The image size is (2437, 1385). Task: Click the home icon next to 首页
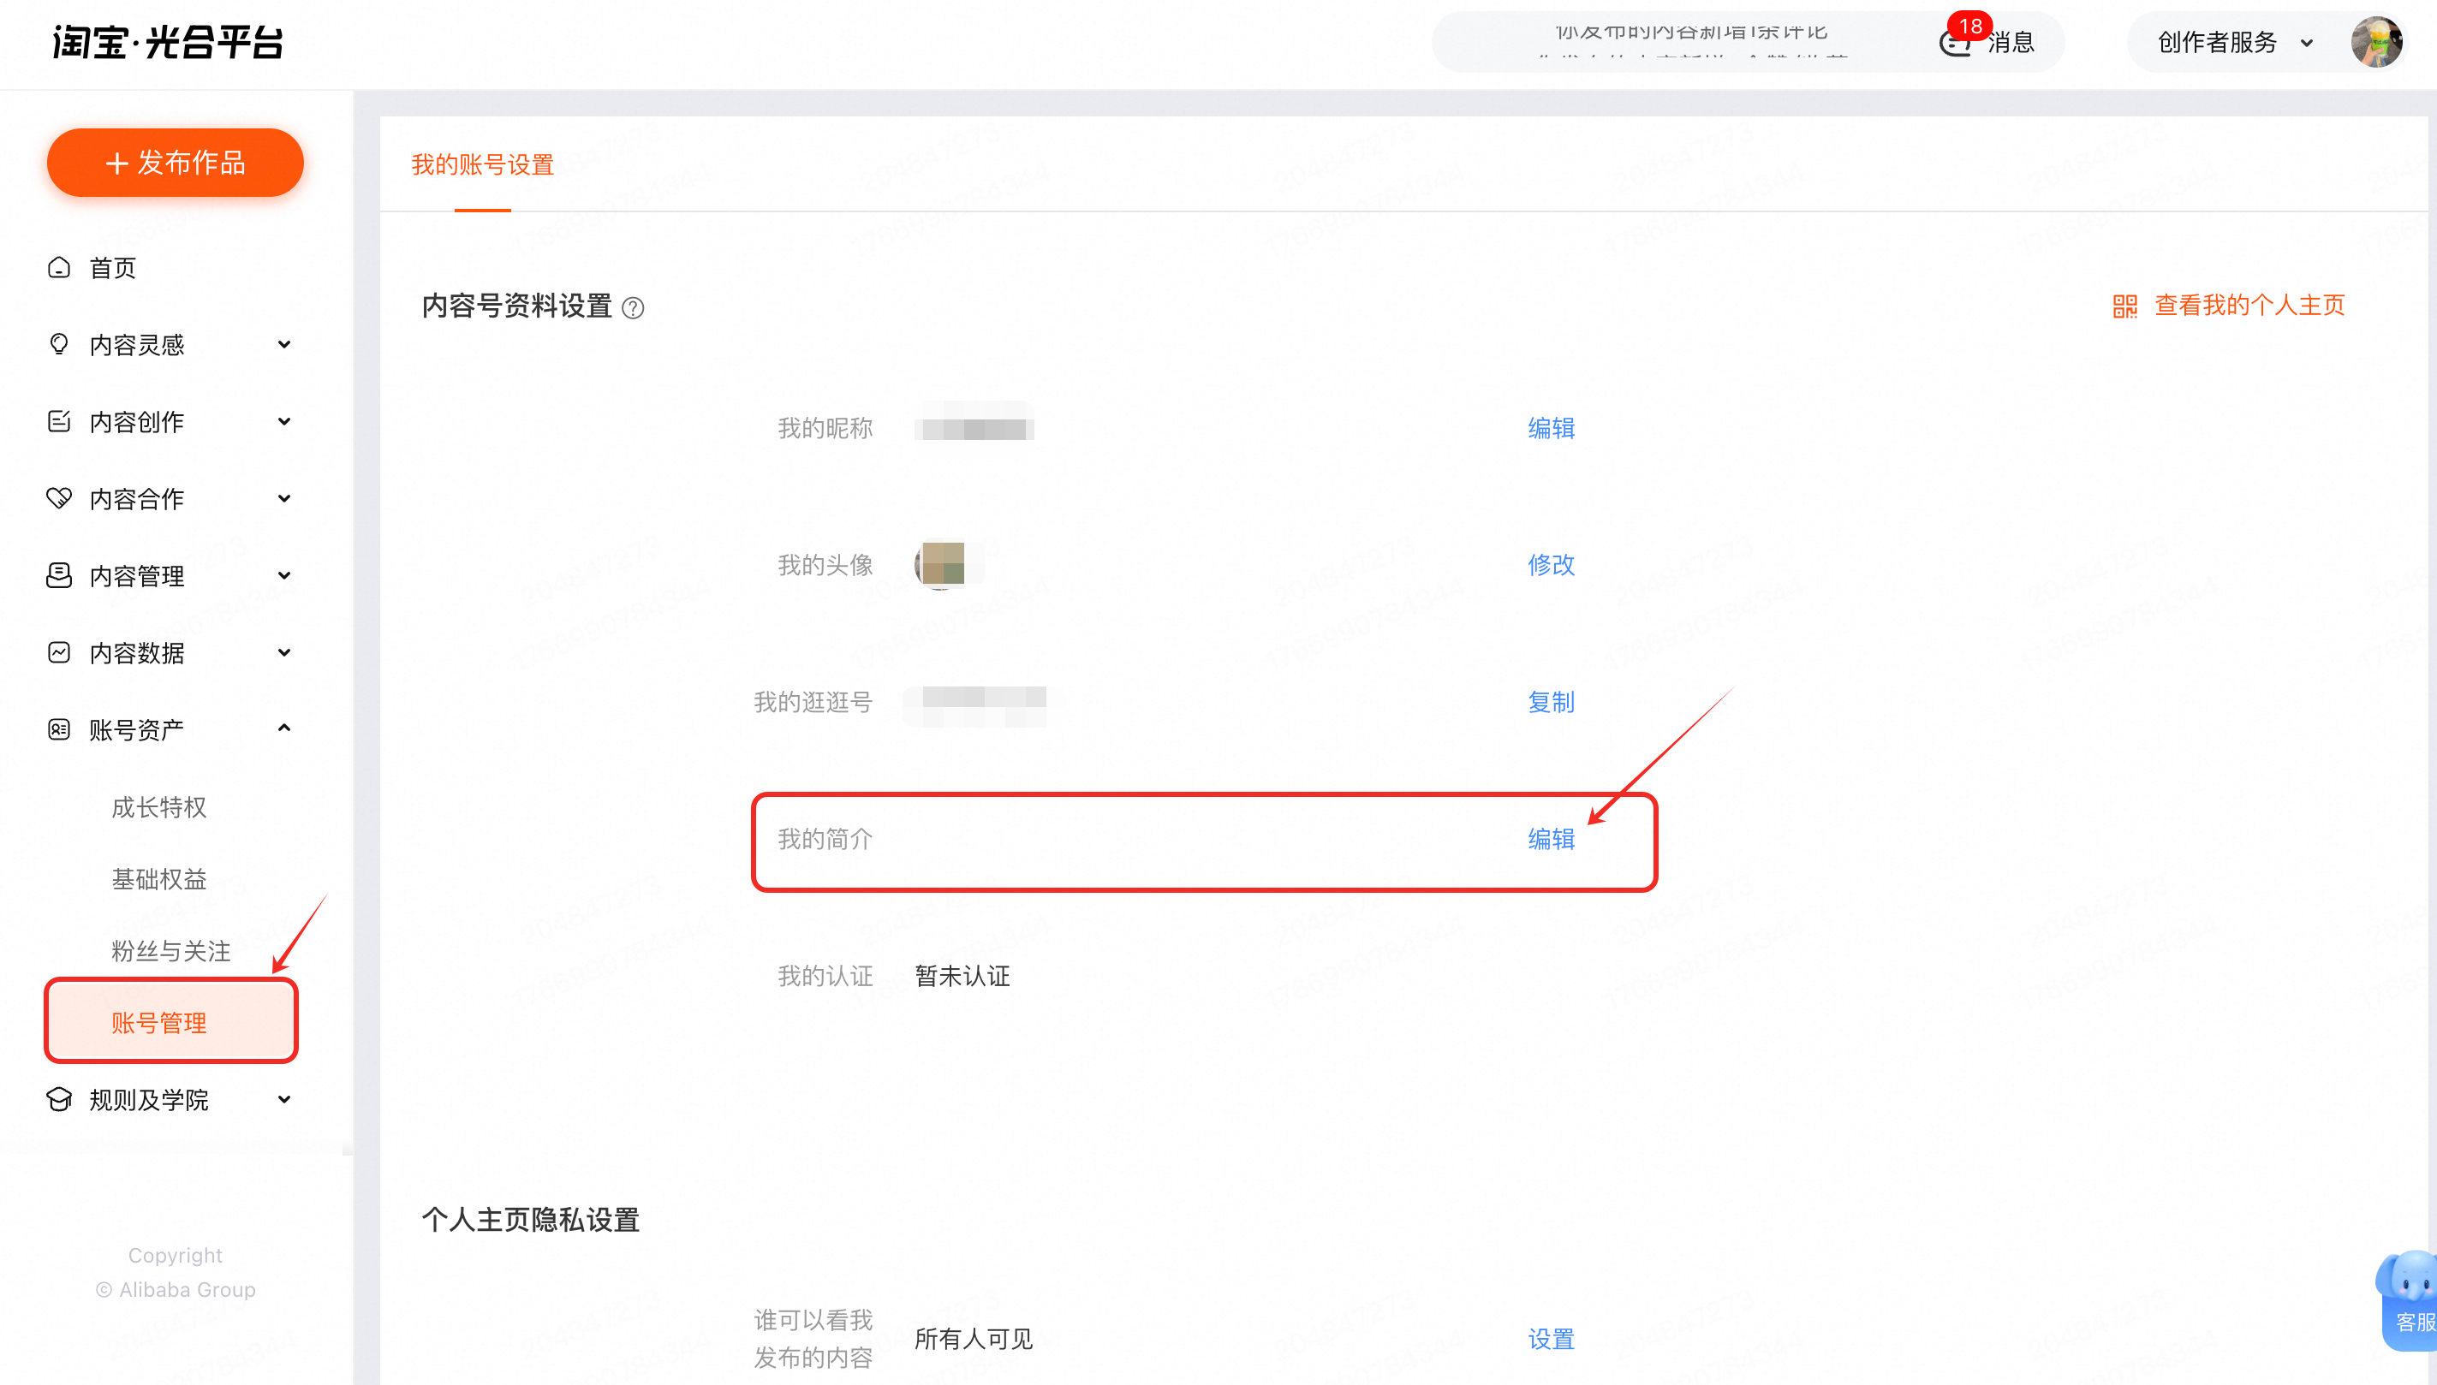59,267
